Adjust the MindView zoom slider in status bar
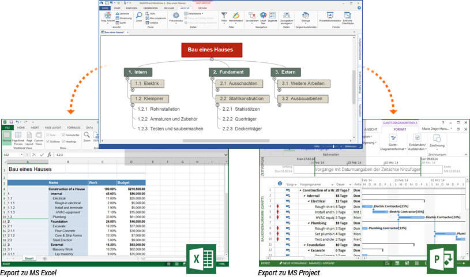 tap(333, 147)
